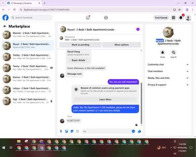Open the Notifications bell with badge
Viewport: 196px width, 157px height.
(181, 18)
